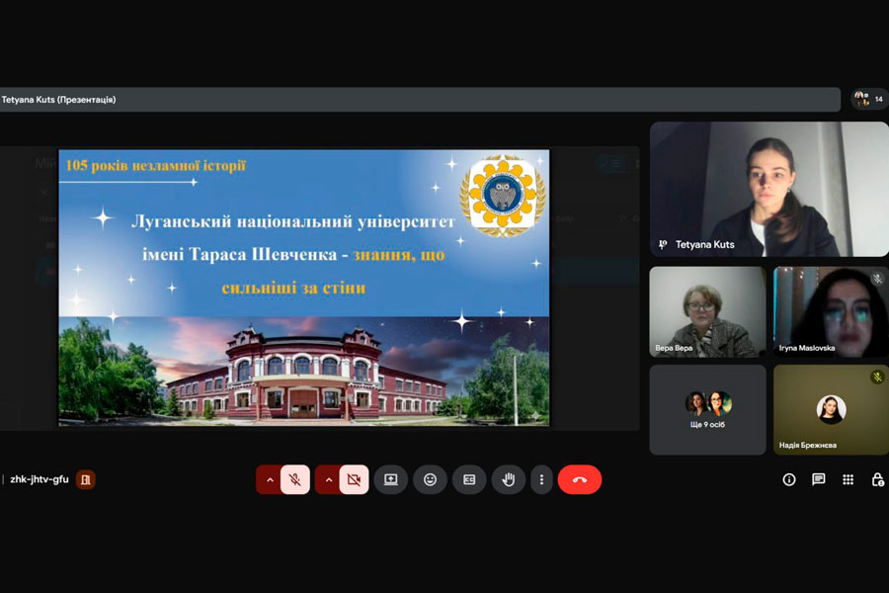Select Tetyana Kuts video tile

(x=769, y=189)
